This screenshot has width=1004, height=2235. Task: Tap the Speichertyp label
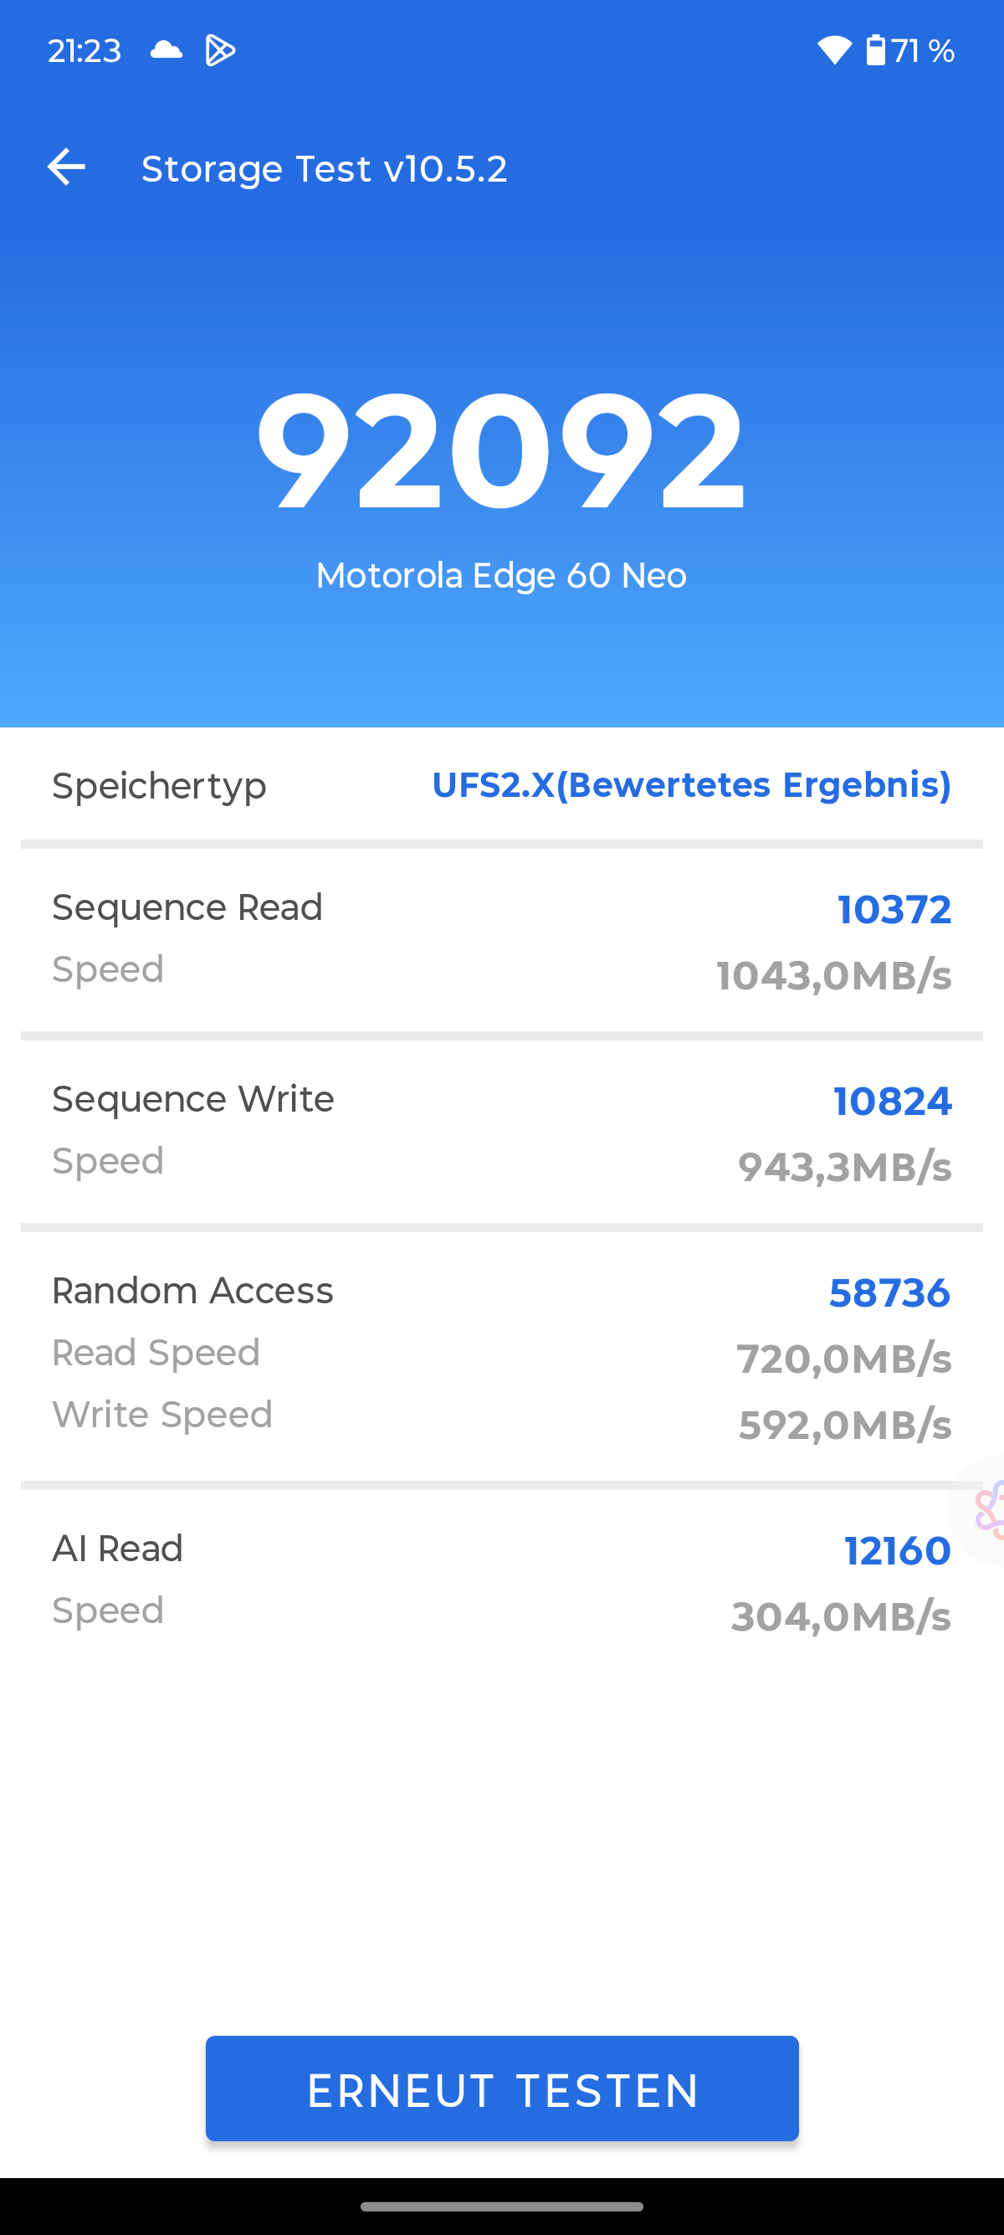[160, 786]
